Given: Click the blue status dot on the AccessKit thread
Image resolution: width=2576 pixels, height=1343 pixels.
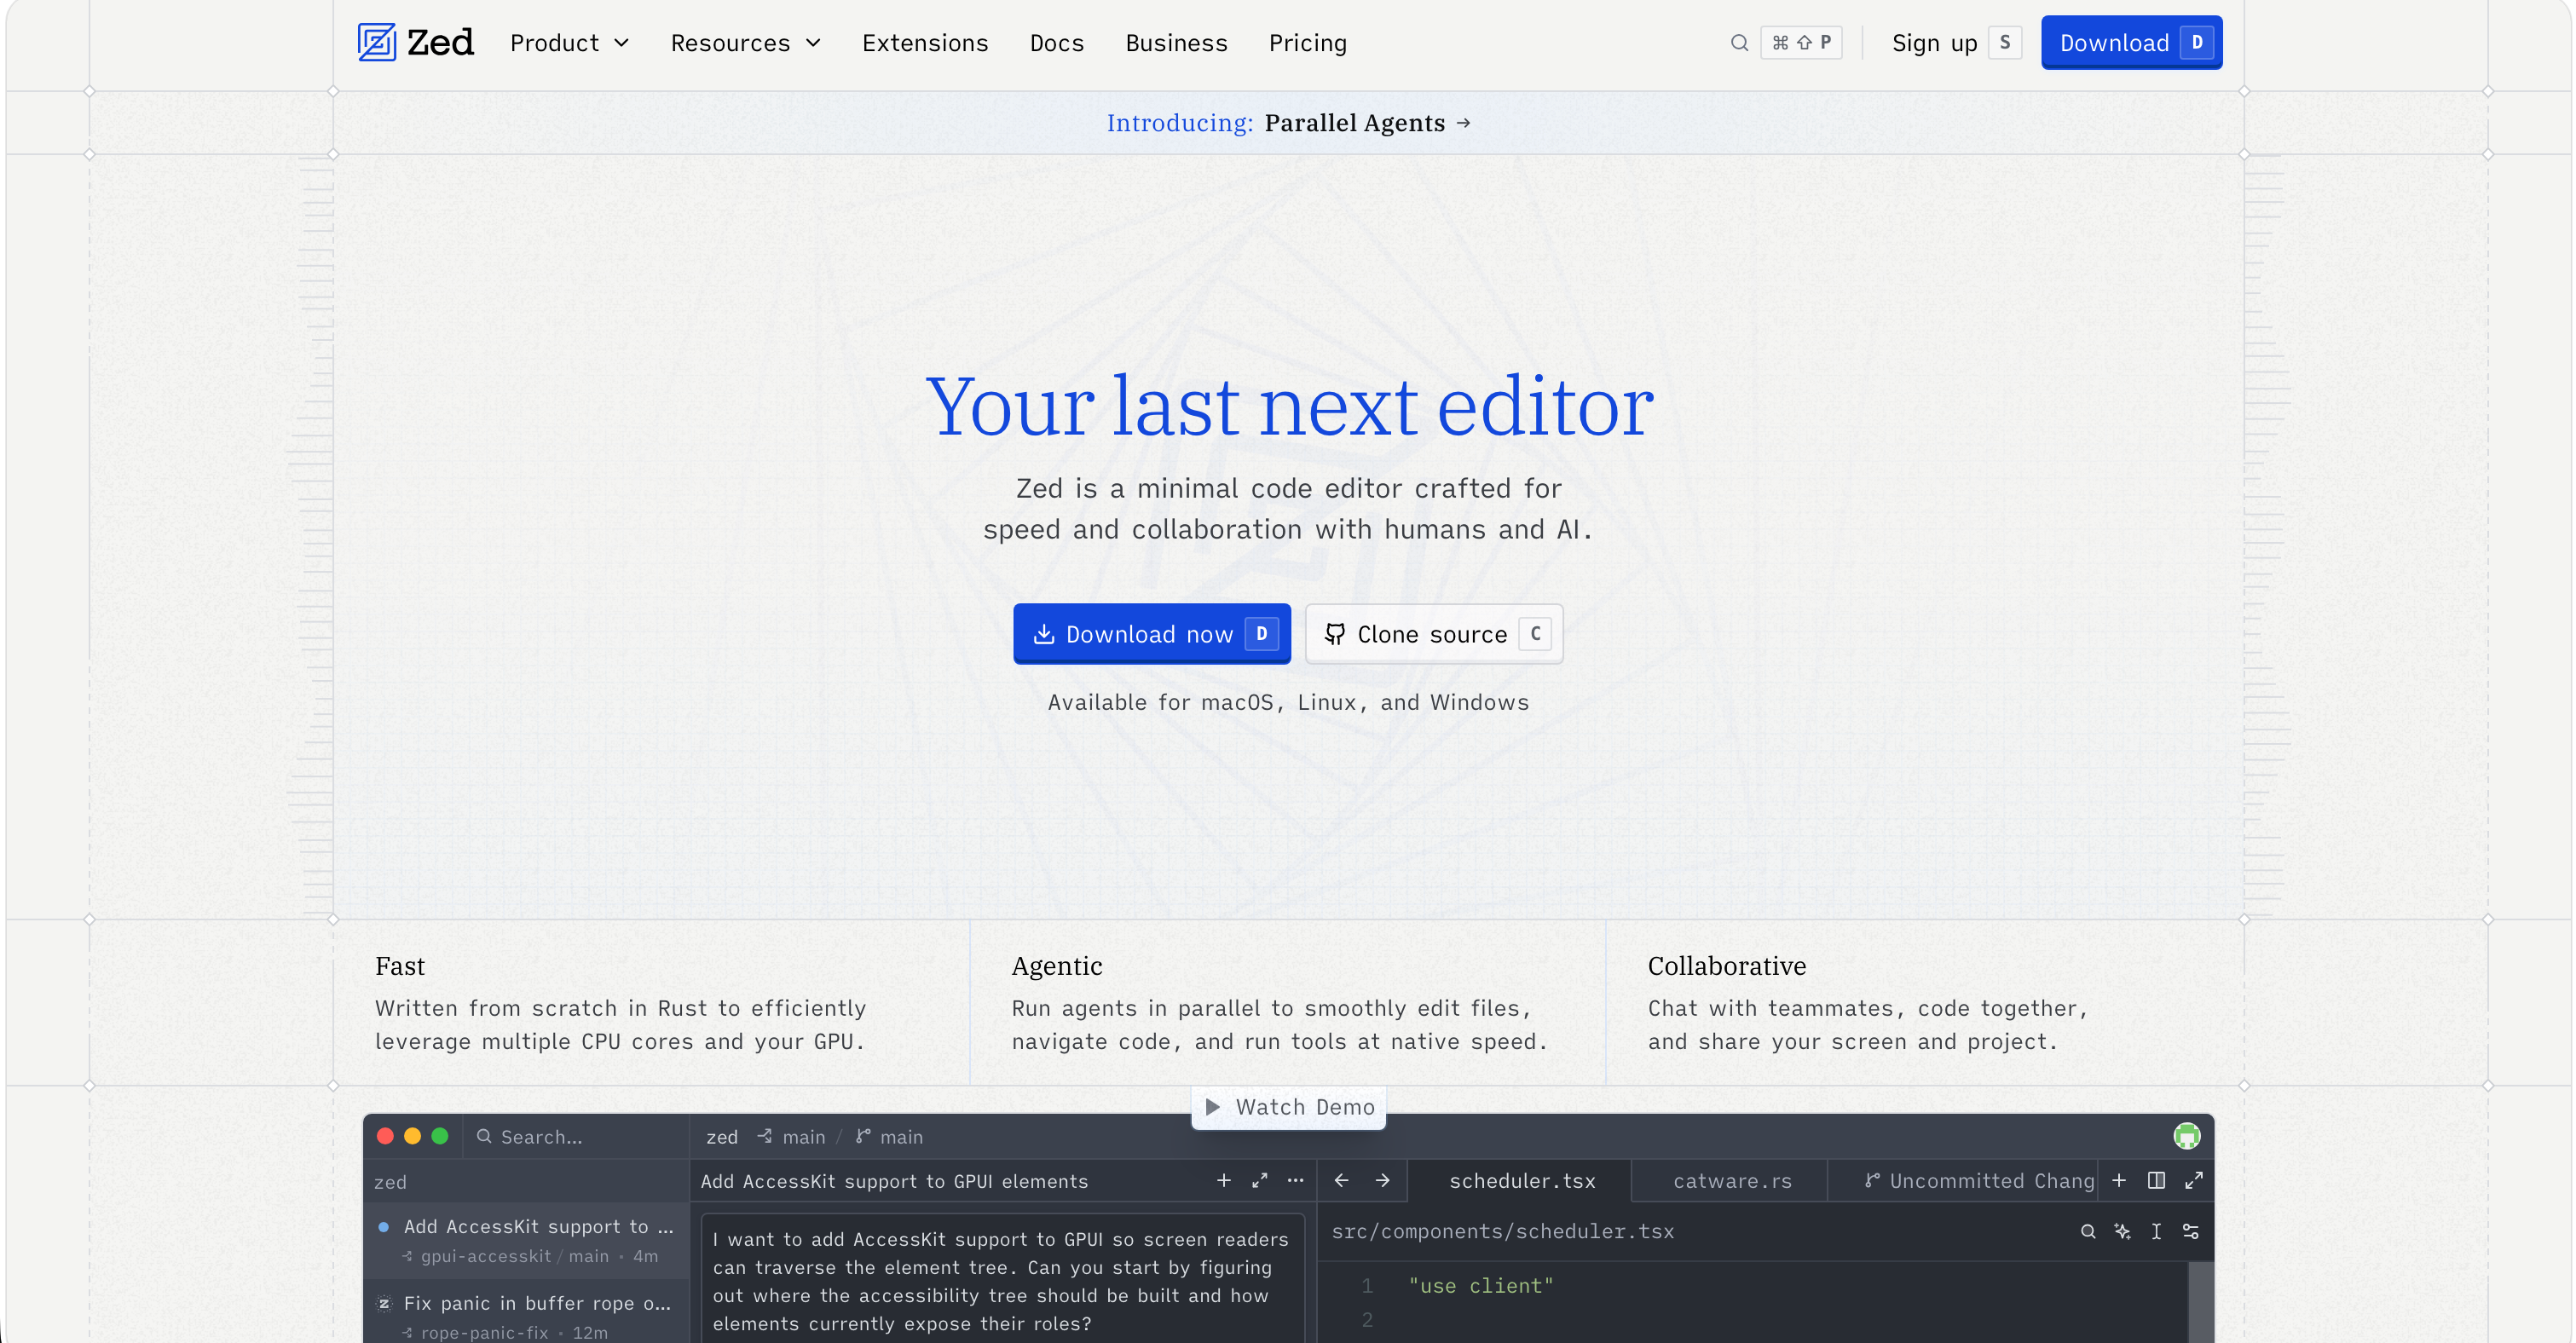Looking at the screenshot, I should [x=383, y=1227].
